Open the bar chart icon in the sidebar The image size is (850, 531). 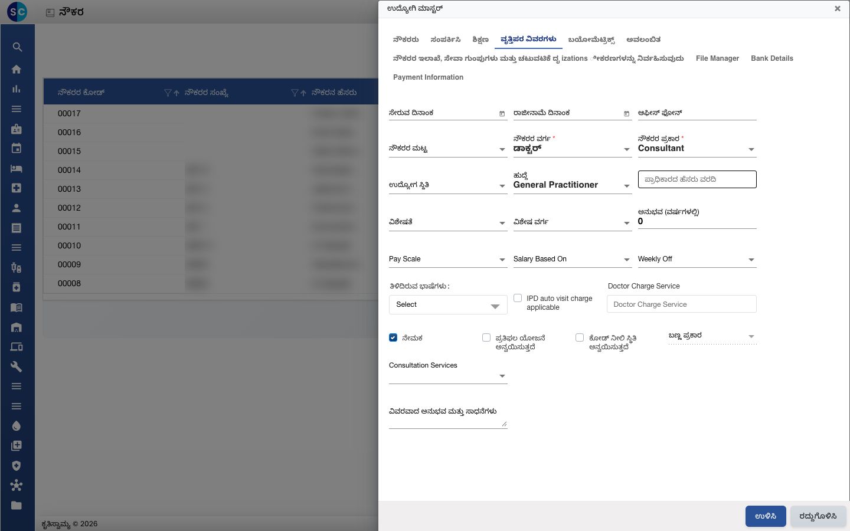(x=17, y=89)
